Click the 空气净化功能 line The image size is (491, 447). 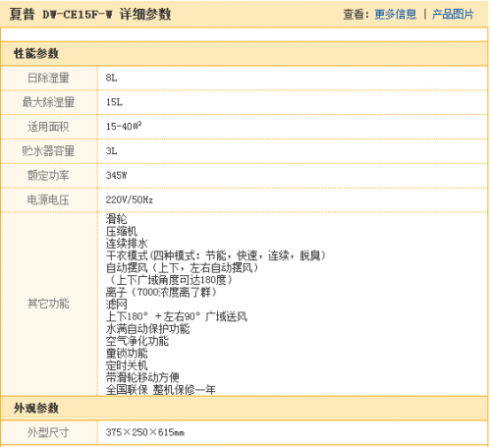(x=137, y=341)
